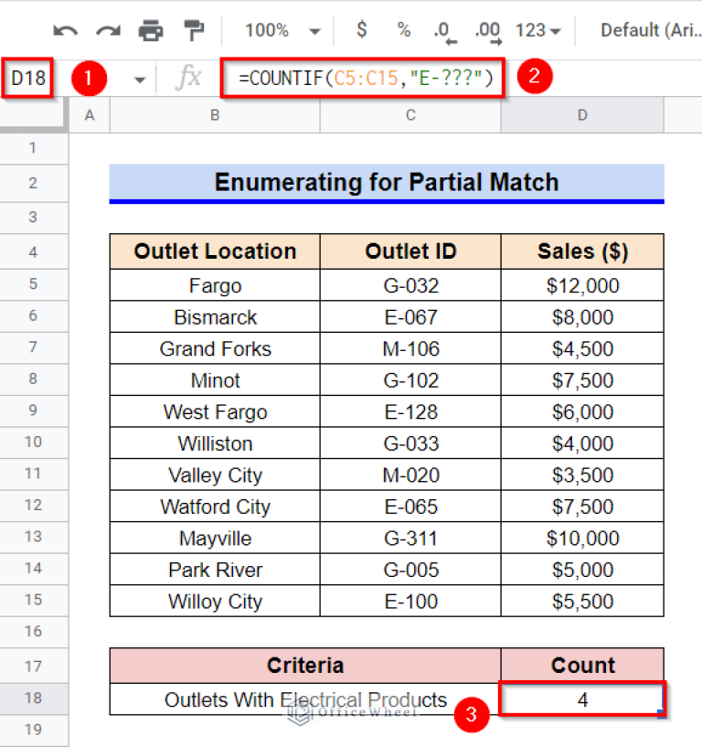Expand the Default font dropdown
The width and height of the screenshot is (702, 747).
[649, 30]
